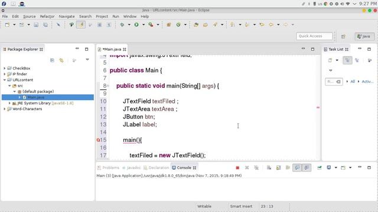Click the All link in Task List

pos(353,81)
